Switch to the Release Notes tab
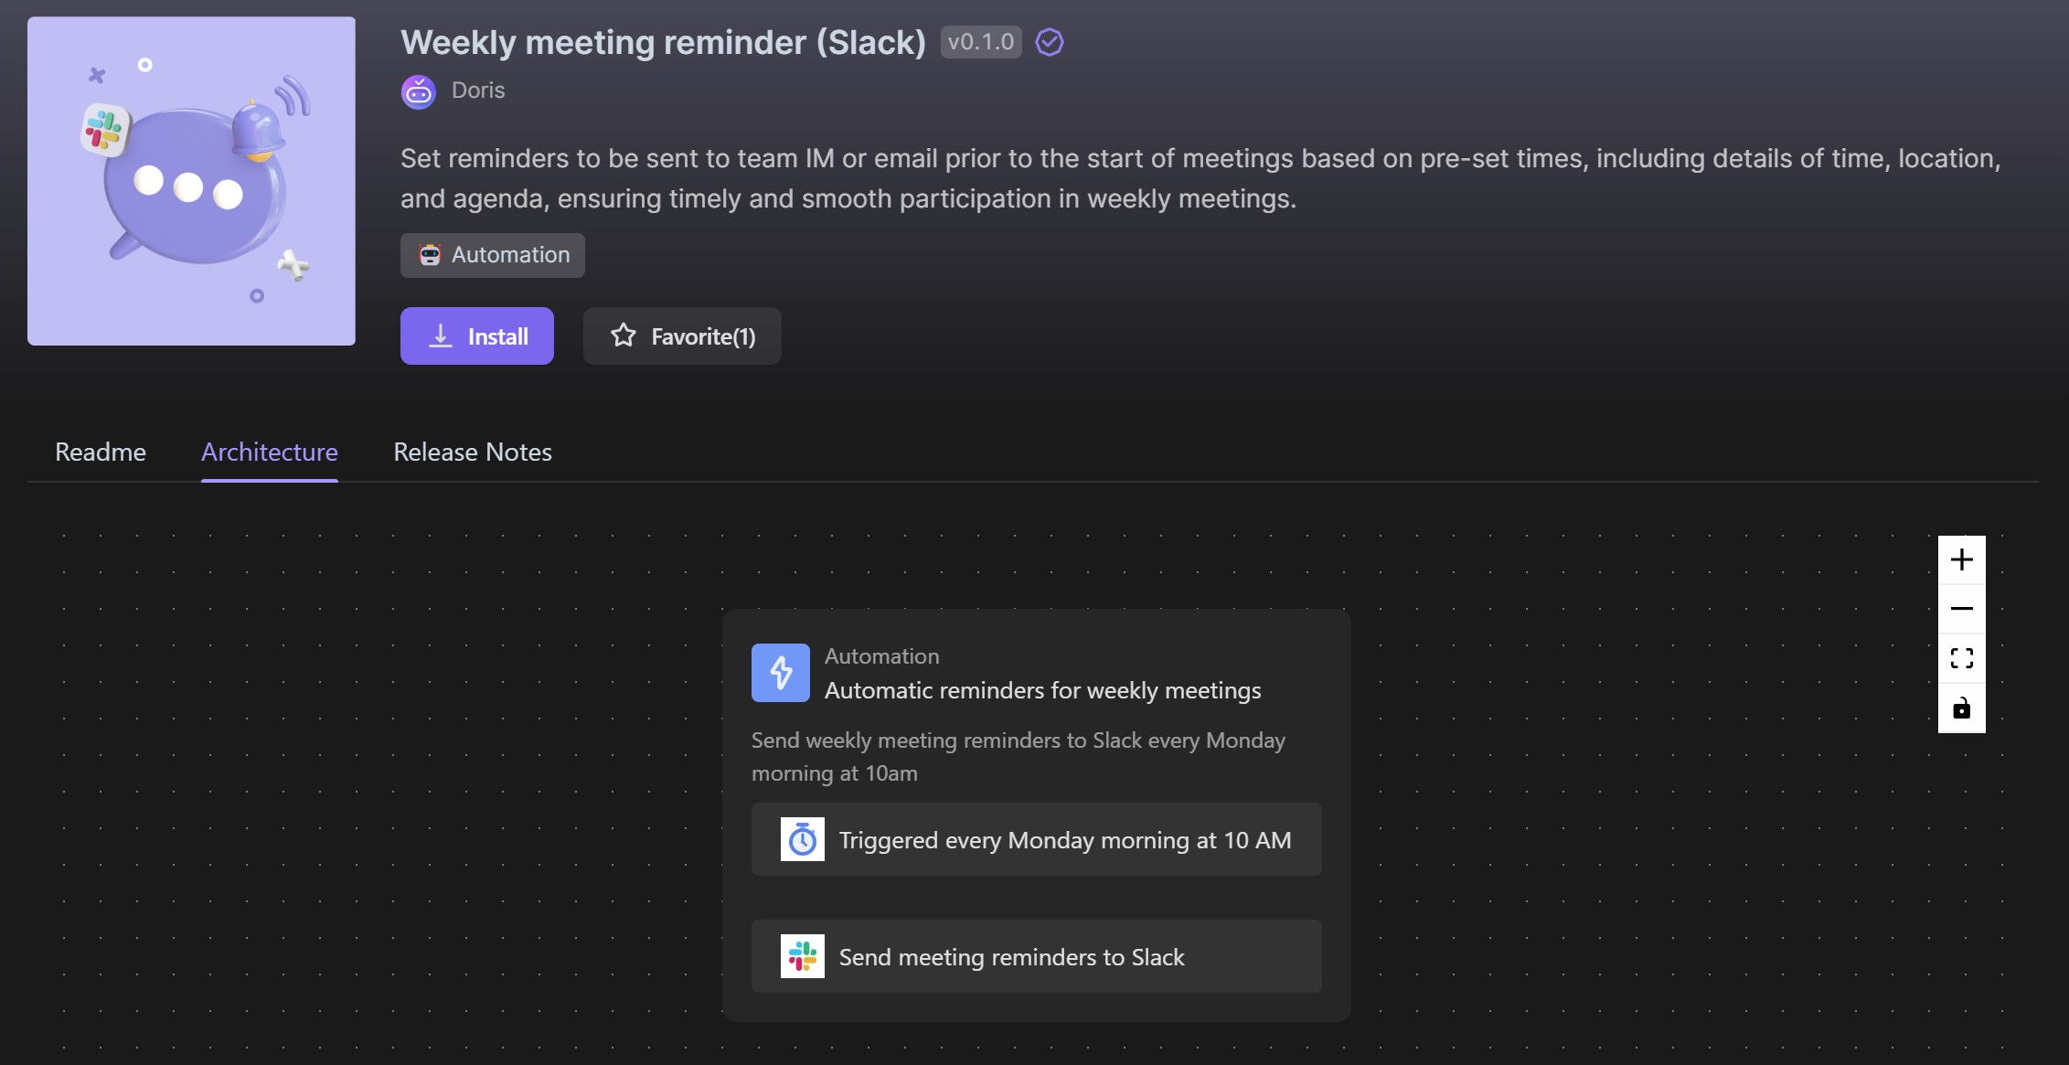The width and height of the screenshot is (2069, 1065). click(x=472, y=450)
